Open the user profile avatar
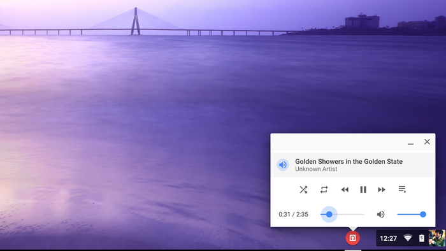The height and width of the screenshot is (251, 446). pyautogui.click(x=437, y=238)
